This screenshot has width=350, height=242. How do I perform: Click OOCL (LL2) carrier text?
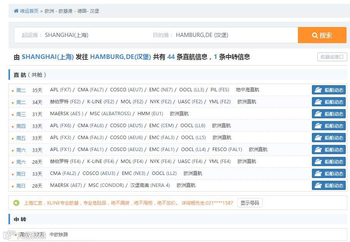164,173
